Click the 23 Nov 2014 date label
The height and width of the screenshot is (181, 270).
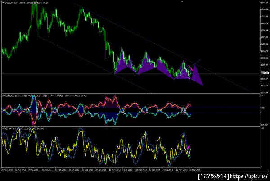coord(181,170)
